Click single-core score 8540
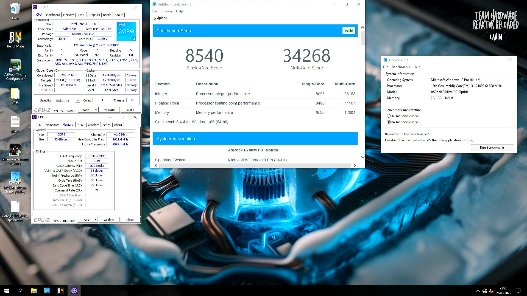The width and height of the screenshot is (527, 296). tap(204, 56)
